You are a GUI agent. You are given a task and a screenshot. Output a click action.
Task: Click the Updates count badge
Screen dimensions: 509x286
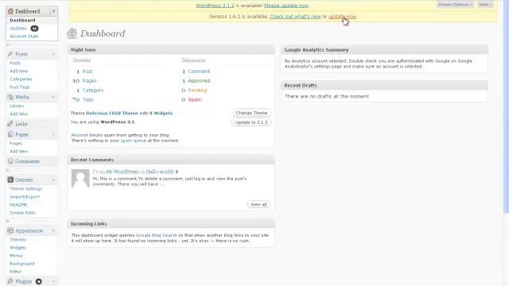coord(34,29)
